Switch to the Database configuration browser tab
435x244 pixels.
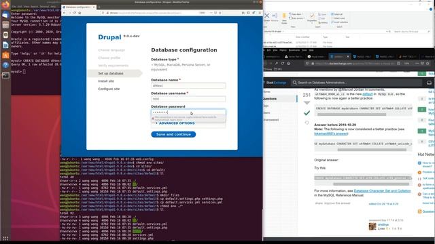click(x=79, y=7)
